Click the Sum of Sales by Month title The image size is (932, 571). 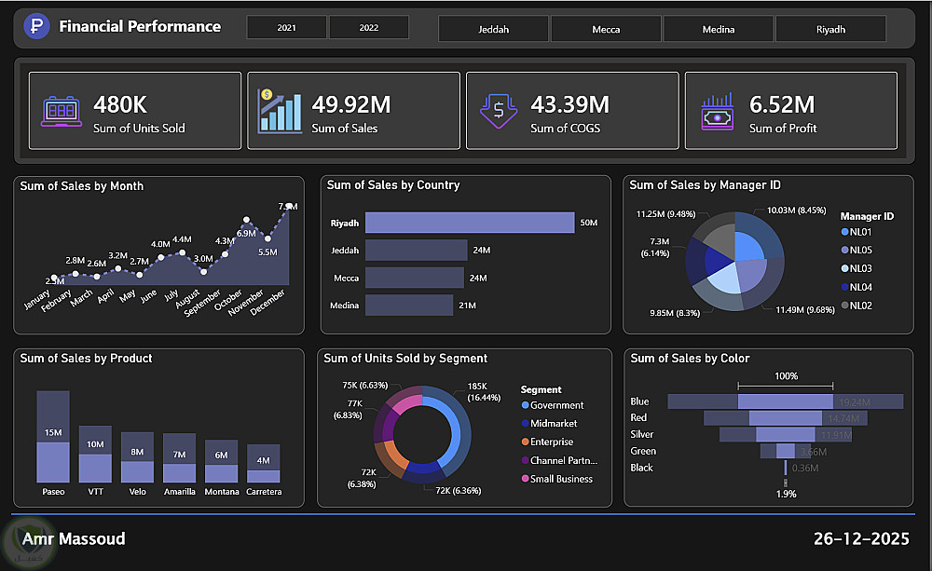pos(82,186)
